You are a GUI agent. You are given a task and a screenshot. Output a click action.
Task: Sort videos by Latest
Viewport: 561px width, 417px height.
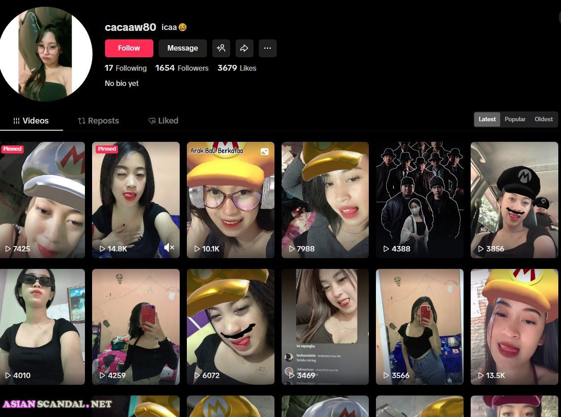487,119
